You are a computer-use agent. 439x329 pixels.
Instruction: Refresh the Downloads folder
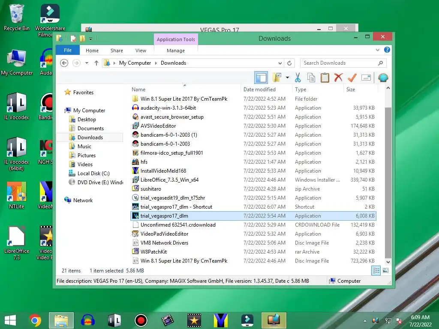click(x=289, y=63)
